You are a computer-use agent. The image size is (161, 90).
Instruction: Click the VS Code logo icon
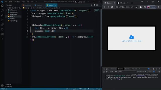[2, 2]
